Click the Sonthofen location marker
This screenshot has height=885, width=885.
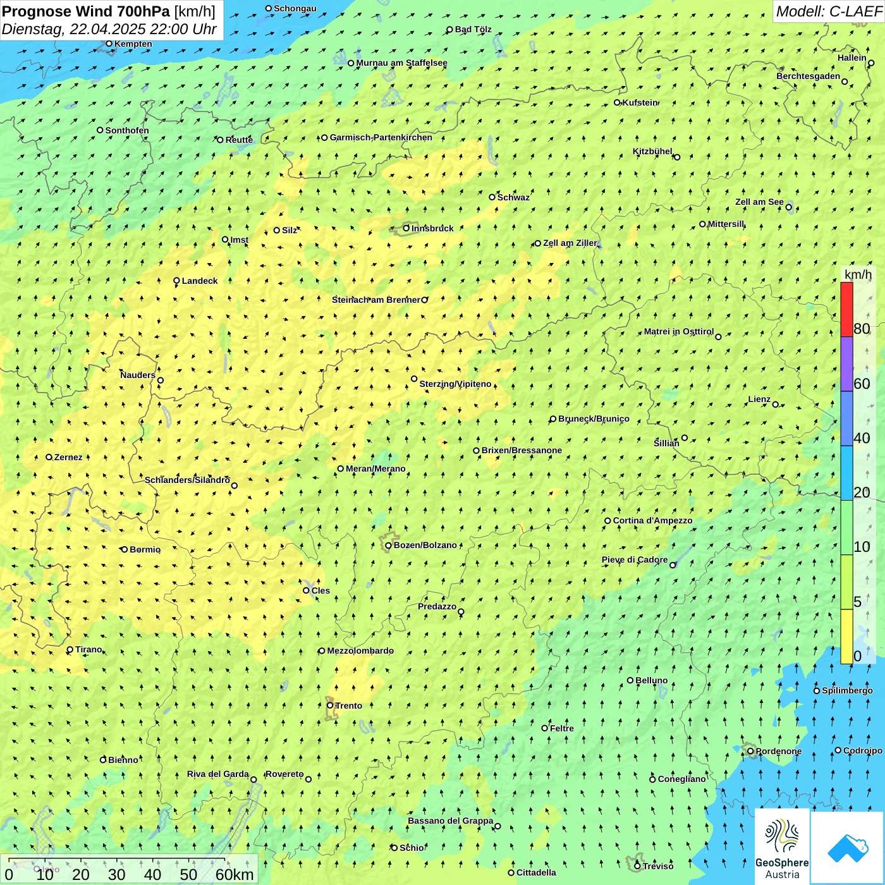pos(100,130)
